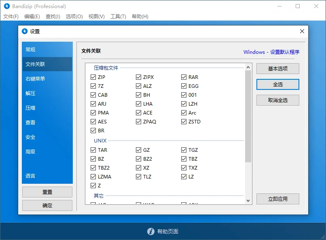This screenshot has height=240, width=326.
Task: Disable the RAR format association
Action: [x=184, y=77]
